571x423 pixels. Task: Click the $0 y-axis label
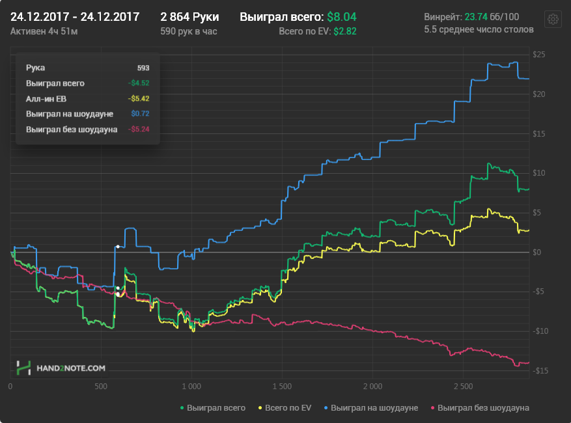coord(536,252)
